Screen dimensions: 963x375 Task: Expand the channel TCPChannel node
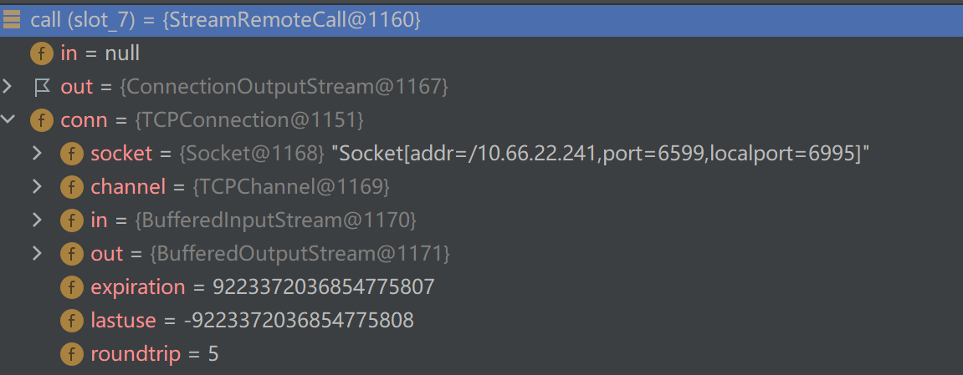[37, 187]
